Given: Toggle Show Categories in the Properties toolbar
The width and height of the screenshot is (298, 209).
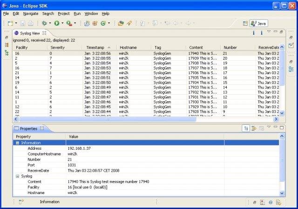Looking at the screenshot, I should pos(246,128).
